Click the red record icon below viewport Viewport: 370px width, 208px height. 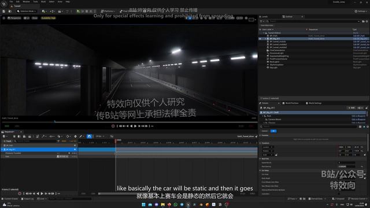(113, 126)
